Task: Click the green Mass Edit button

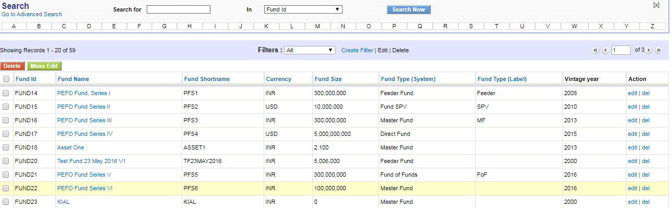Action: [44, 66]
